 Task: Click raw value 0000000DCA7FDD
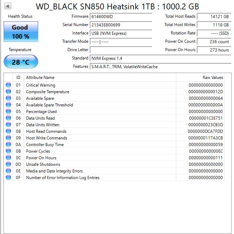(205, 131)
